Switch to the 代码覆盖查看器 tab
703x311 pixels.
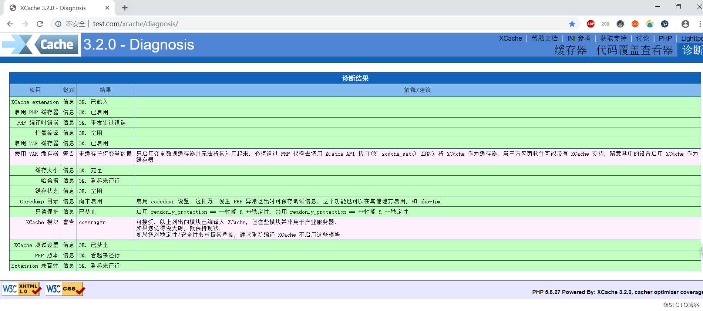pos(634,50)
